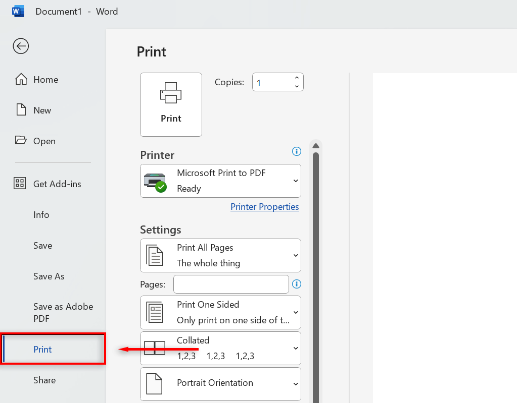Increase copies using the up stepper arrow
Viewport: 517px width, 403px height.
(297, 77)
